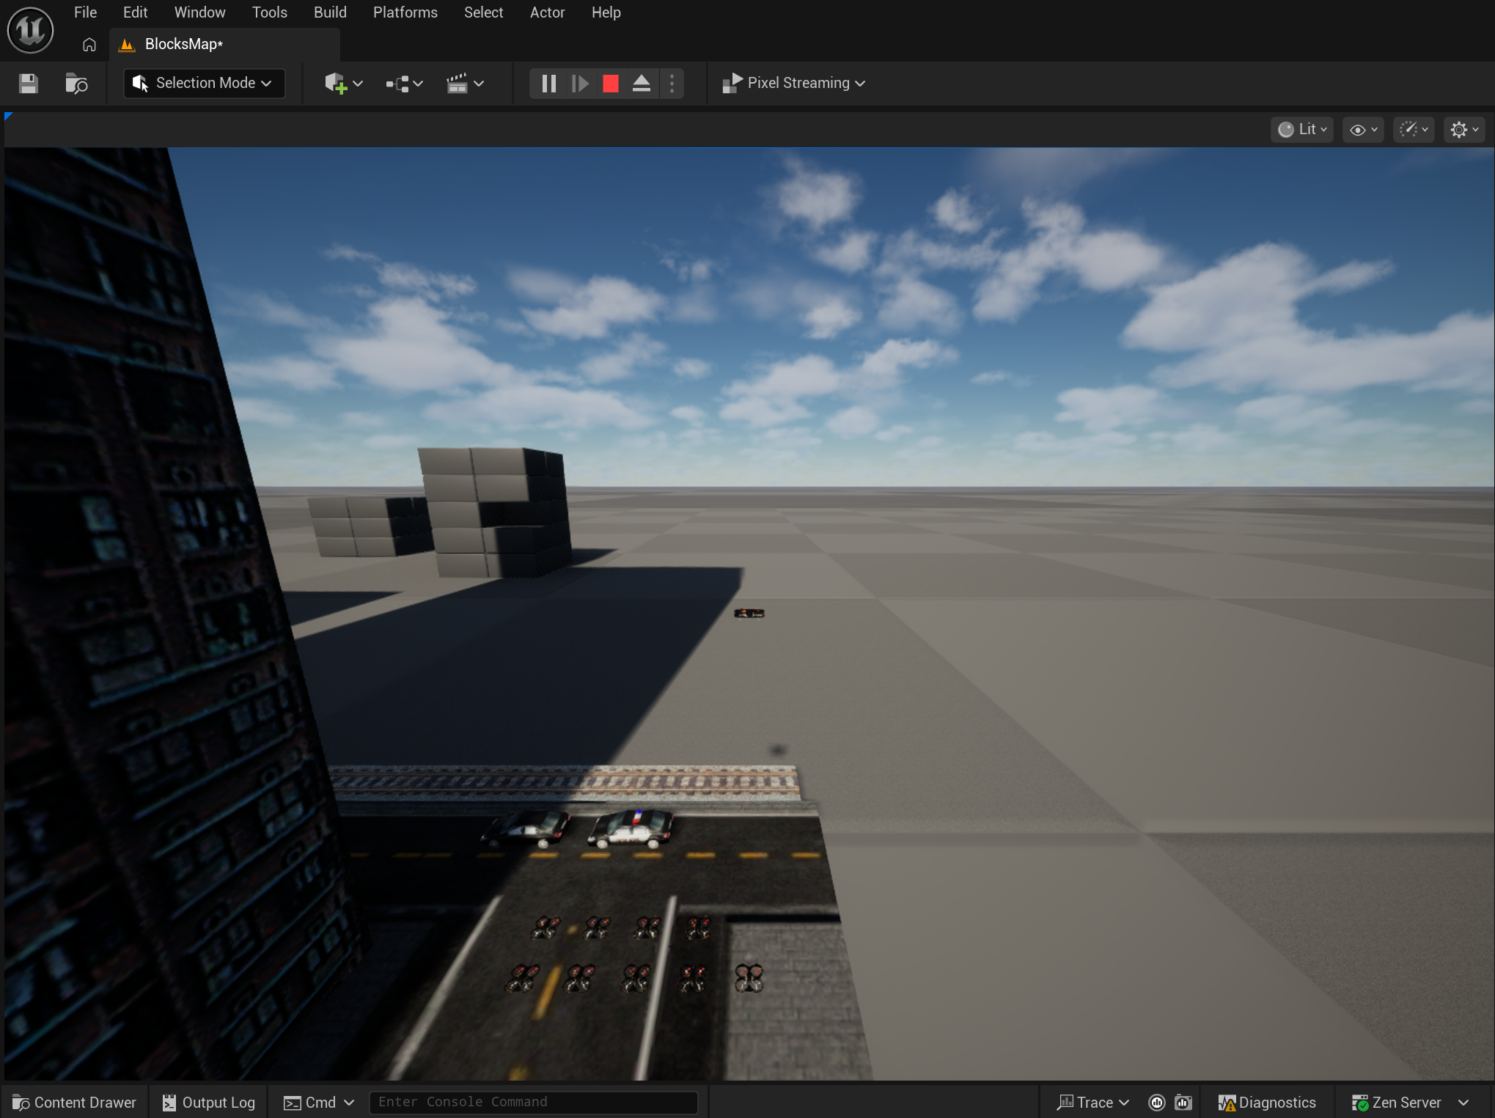
Task: Pause the running simulation
Action: pyautogui.click(x=548, y=84)
